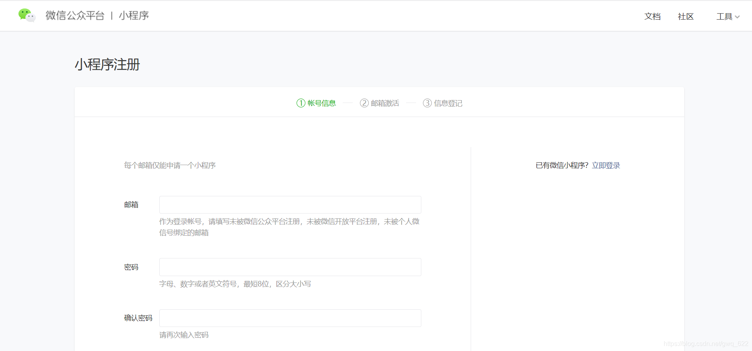Focus the 邮箱 input field
This screenshot has height=351, width=752.
click(x=290, y=205)
